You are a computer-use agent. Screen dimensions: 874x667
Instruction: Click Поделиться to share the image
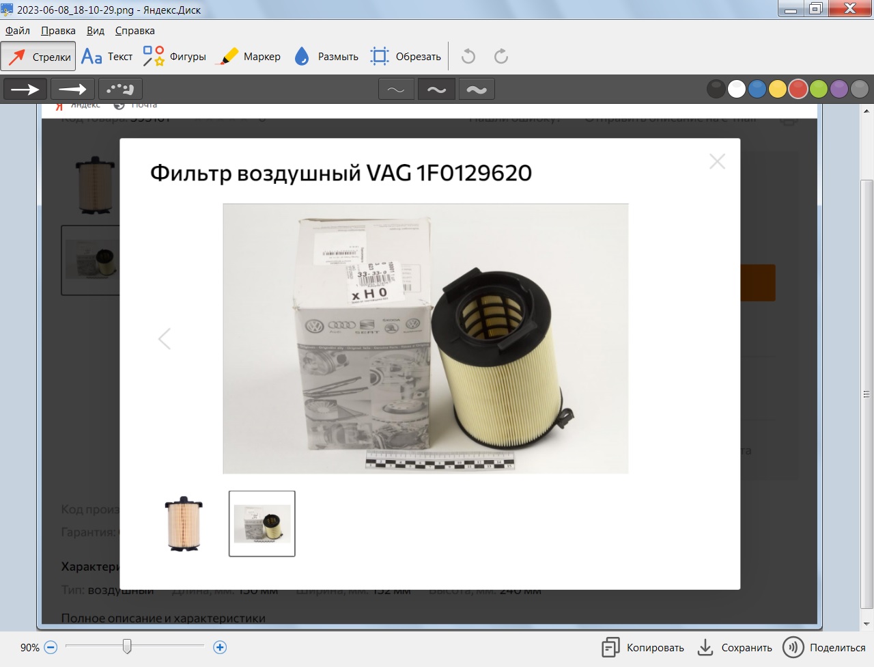(824, 648)
